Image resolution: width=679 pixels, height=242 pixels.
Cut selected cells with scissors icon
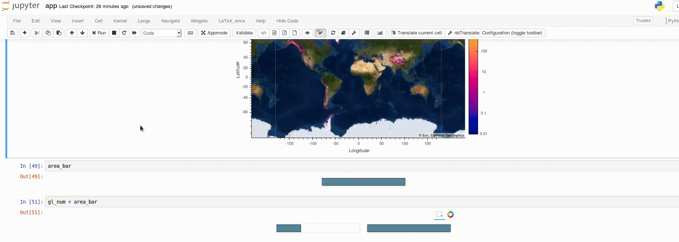click(37, 33)
